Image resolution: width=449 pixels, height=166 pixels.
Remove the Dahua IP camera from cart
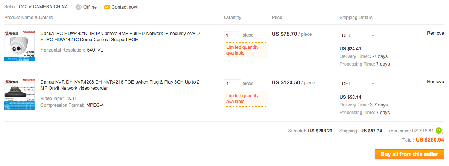pos(435,33)
